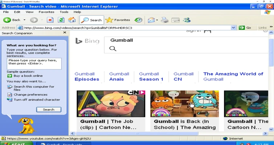The width and height of the screenshot is (274, 145).
Task: Select Turn off animated character
Action: click(x=37, y=100)
